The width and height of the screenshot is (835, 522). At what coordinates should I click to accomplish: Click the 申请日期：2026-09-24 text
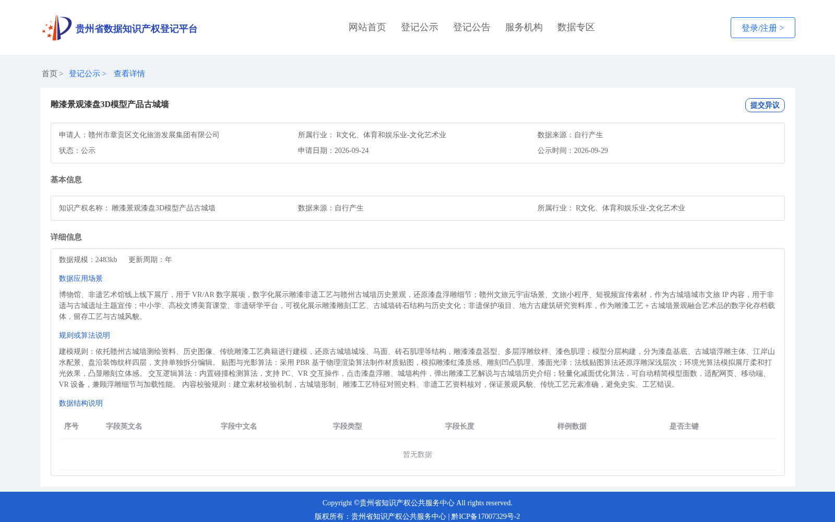pos(333,151)
